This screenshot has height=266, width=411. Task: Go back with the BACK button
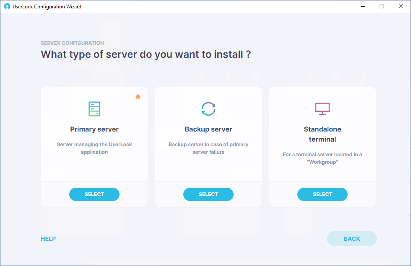(352, 238)
